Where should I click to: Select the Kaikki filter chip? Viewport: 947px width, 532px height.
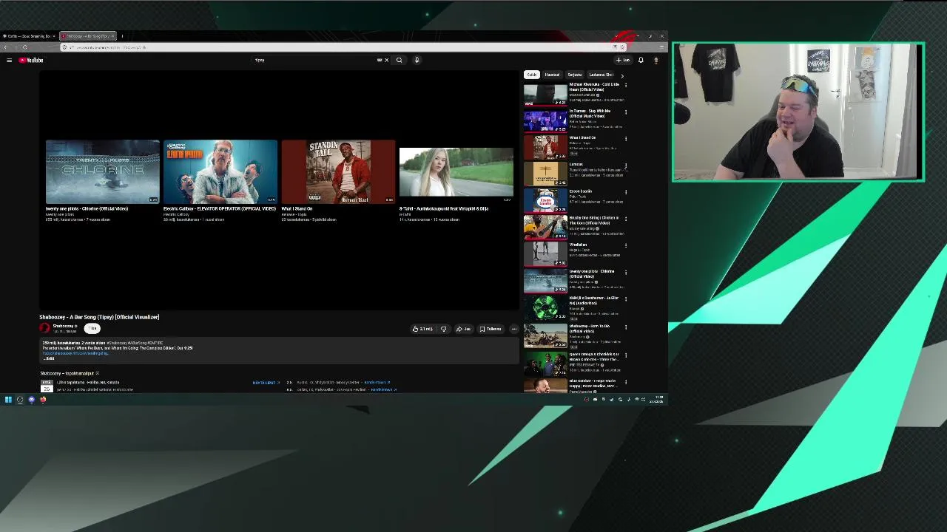tap(531, 75)
